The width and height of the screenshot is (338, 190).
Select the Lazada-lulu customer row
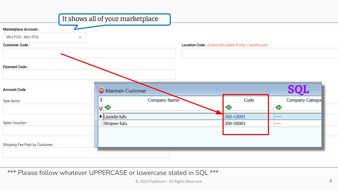210,116
